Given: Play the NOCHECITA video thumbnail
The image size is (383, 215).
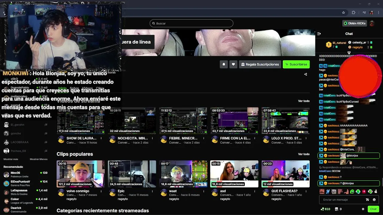Looking at the screenshot, I should click(x=132, y=121).
